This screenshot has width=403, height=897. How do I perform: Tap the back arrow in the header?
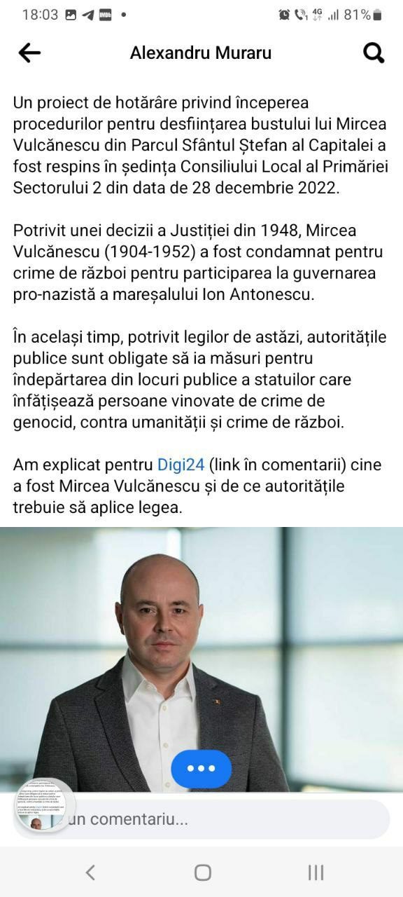(x=29, y=53)
